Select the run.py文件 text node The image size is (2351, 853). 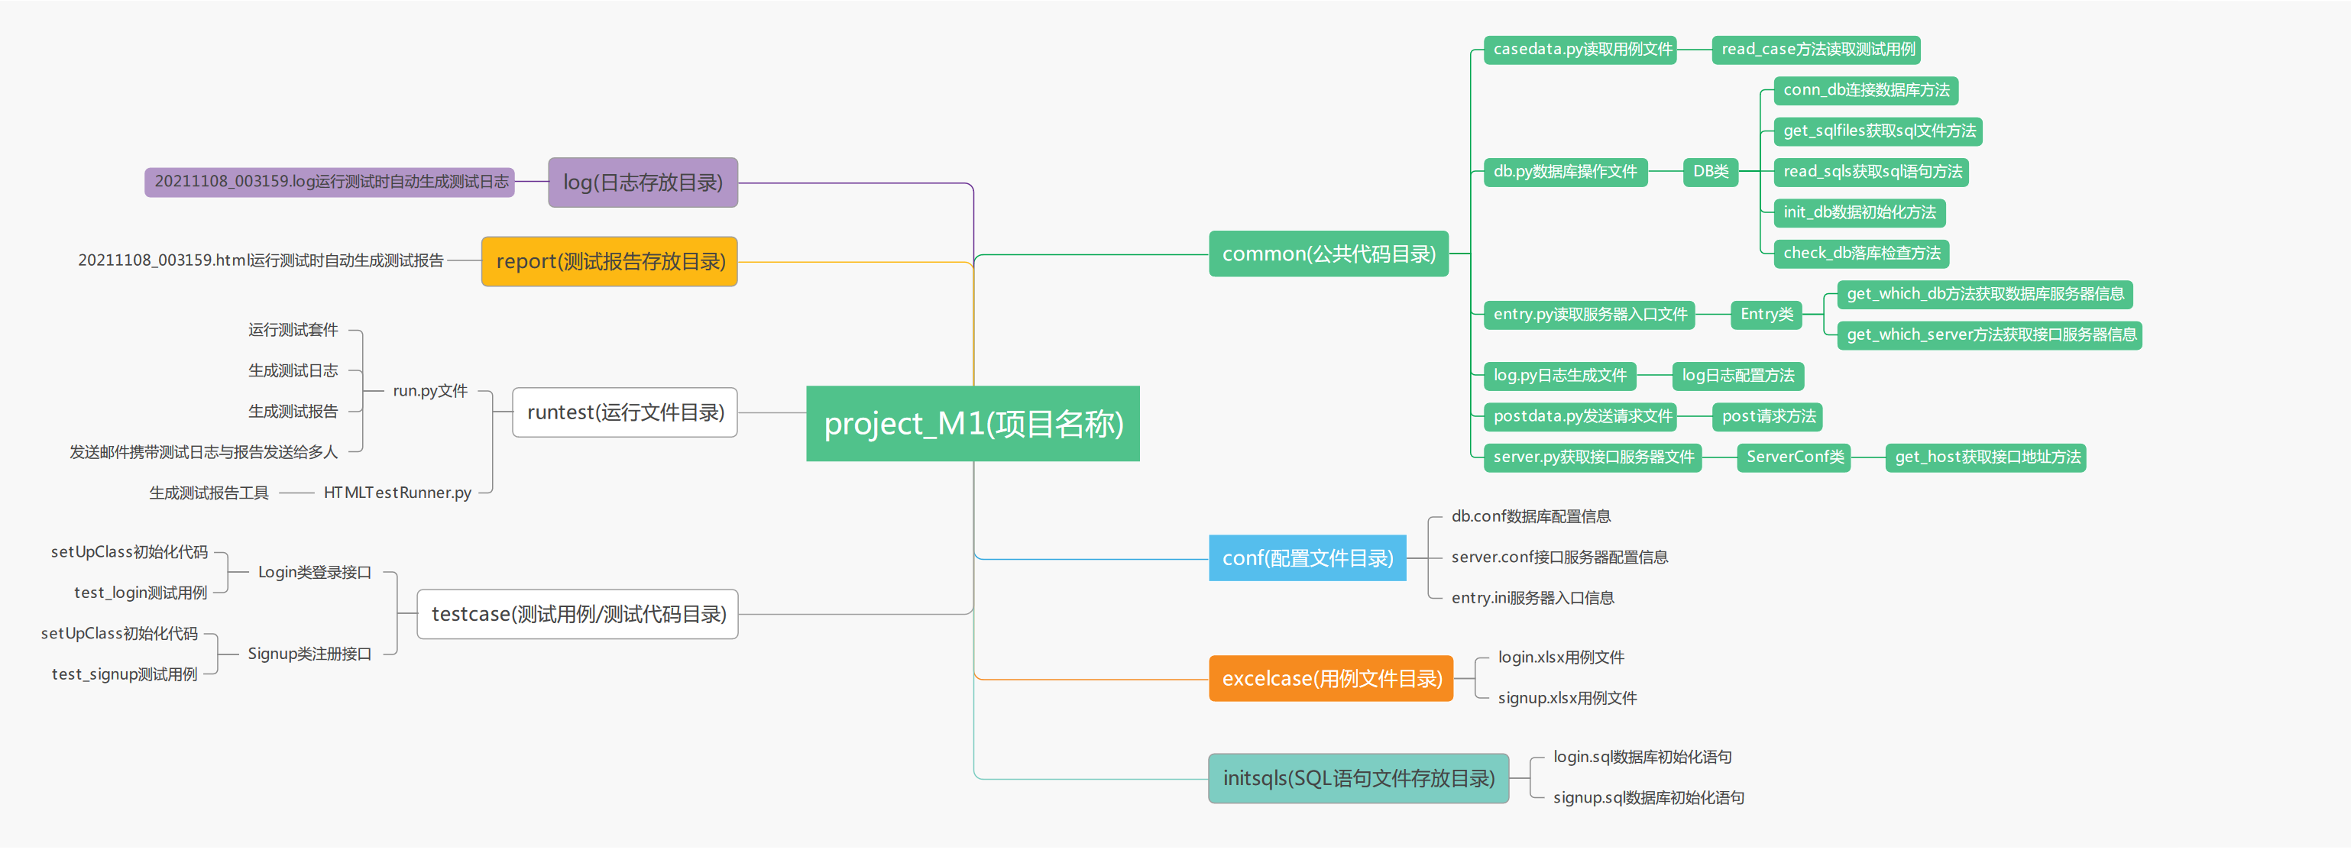[x=430, y=392]
